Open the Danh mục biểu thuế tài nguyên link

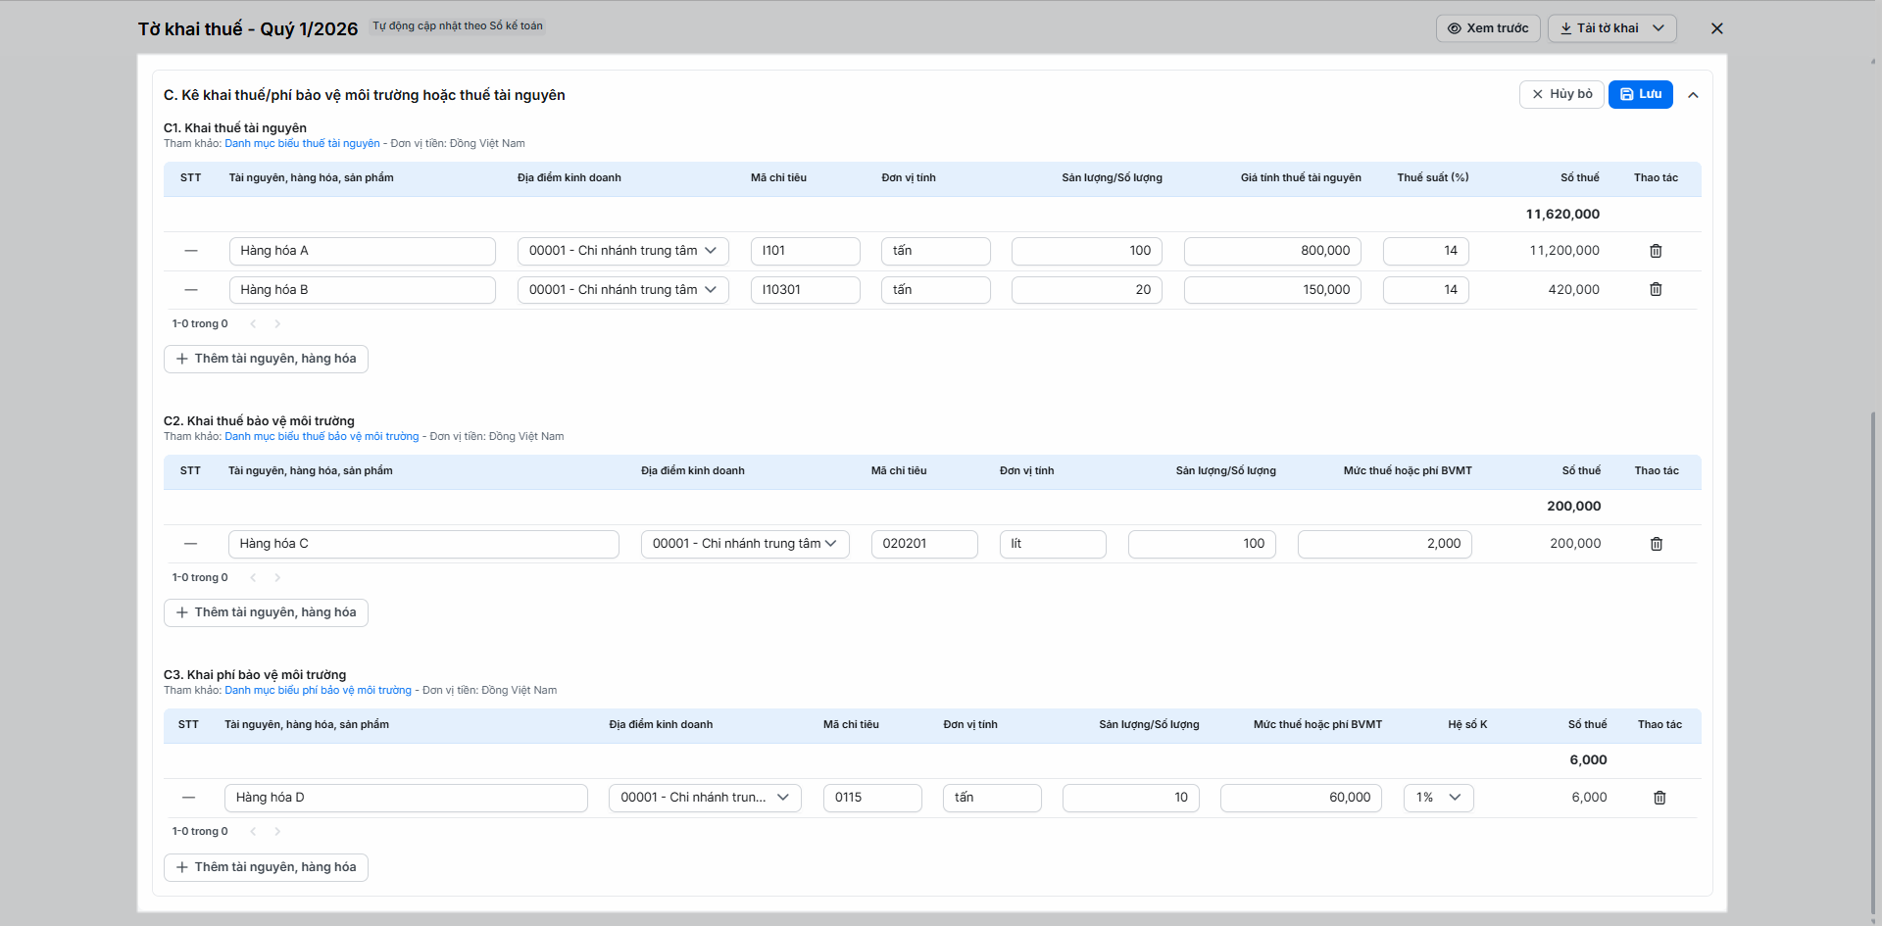[x=302, y=143]
